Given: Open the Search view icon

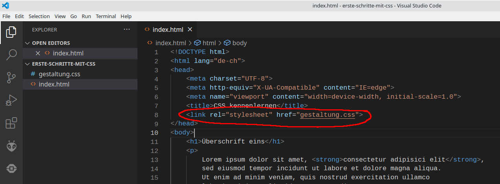Looking at the screenshot, I should click(x=11, y=55).
